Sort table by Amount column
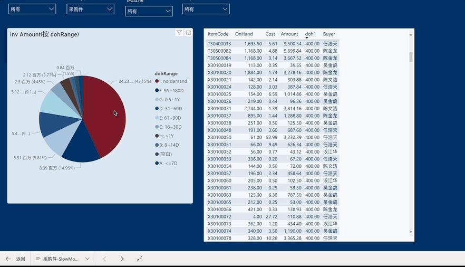Viewport: 465px width, 267px height. [289, 34]
